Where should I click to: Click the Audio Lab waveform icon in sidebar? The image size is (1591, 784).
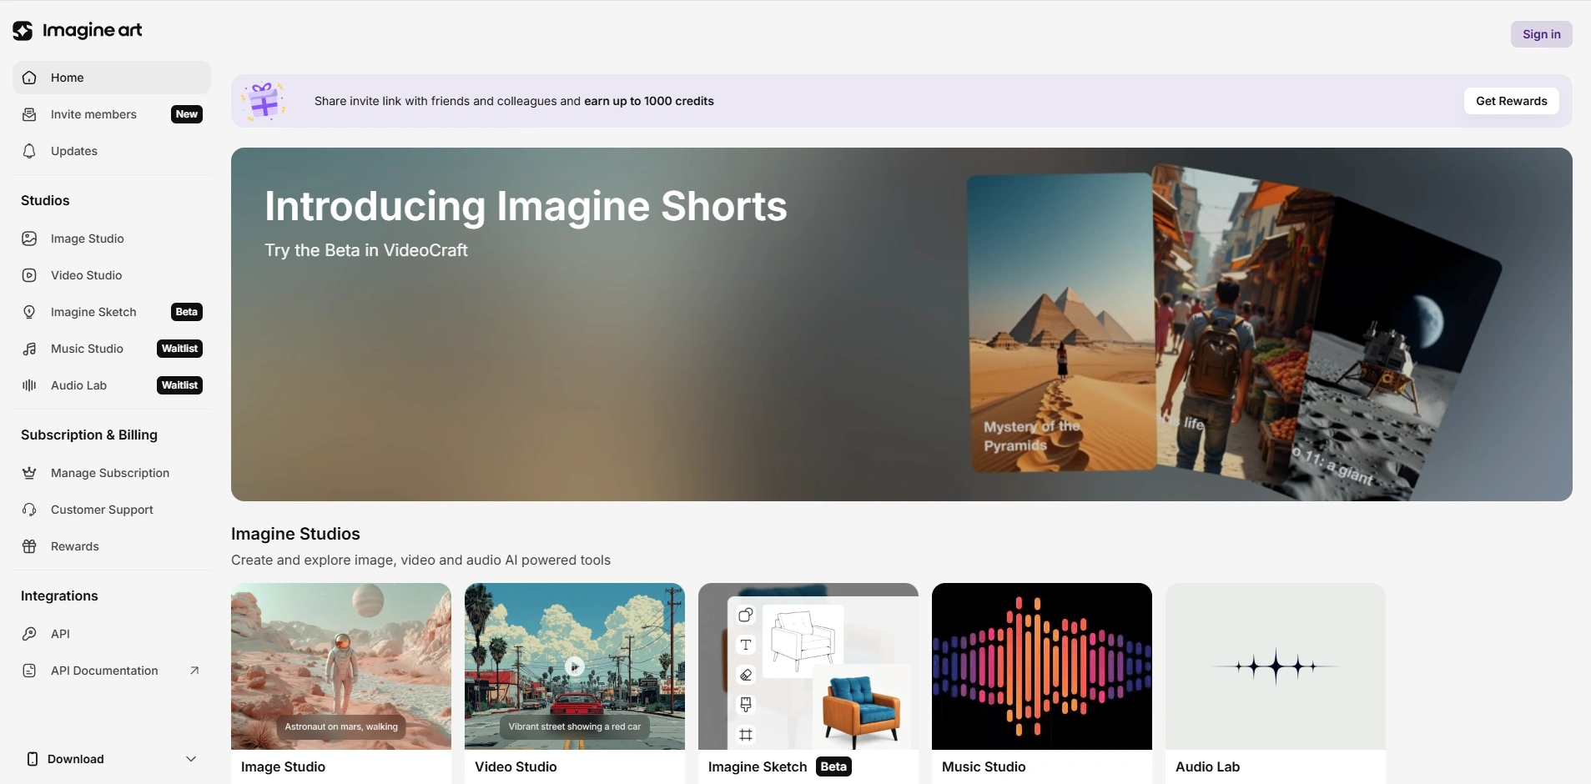click(29, 385)
